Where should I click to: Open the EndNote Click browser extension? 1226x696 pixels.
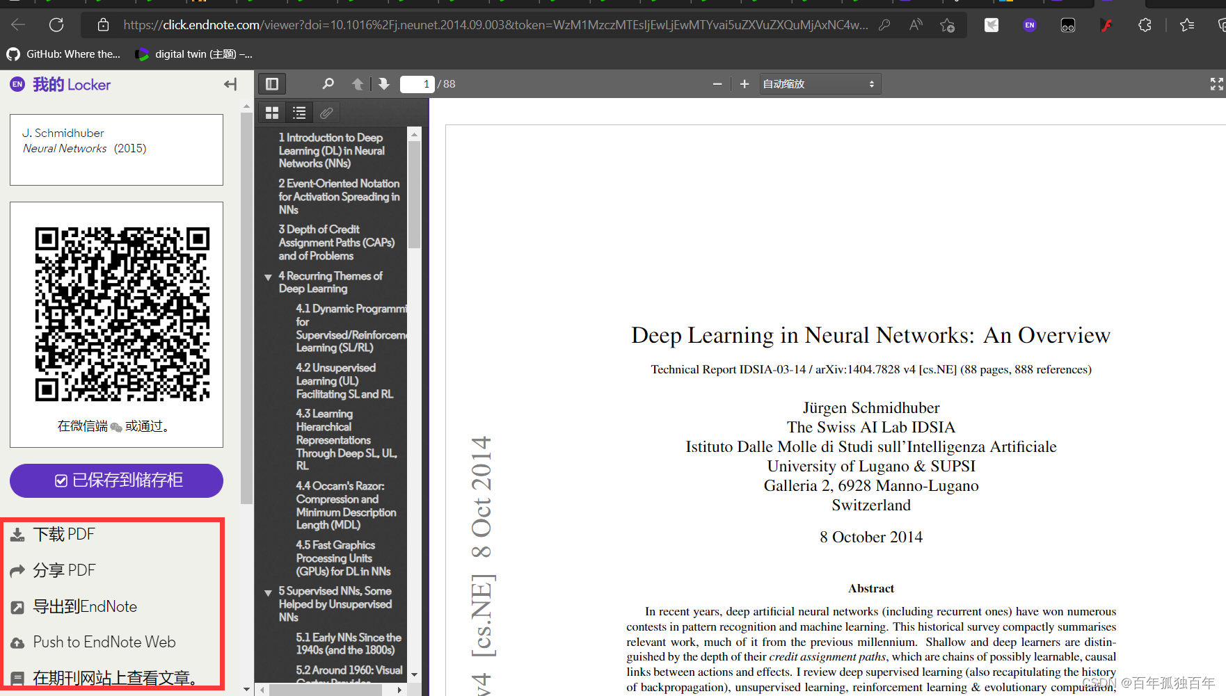1030,25
